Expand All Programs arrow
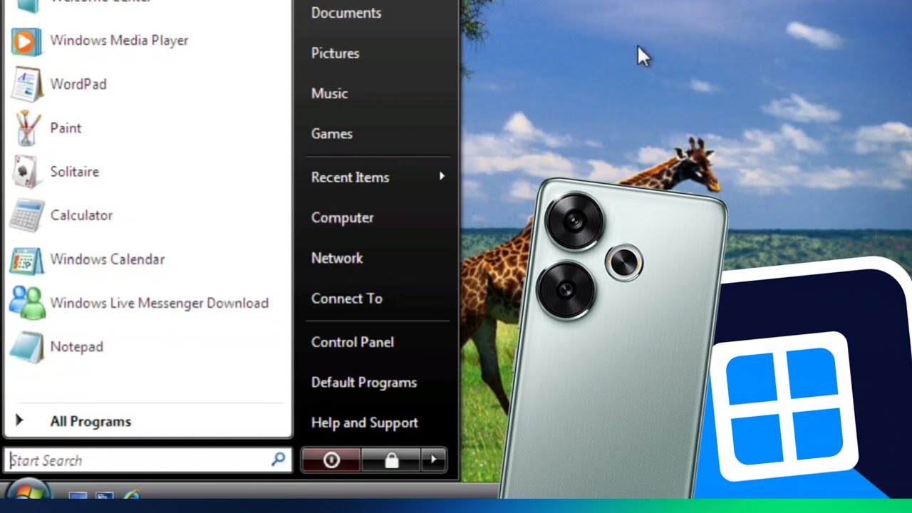The height and width of the screenshot is (513, 912). click(x=19, y=421)
